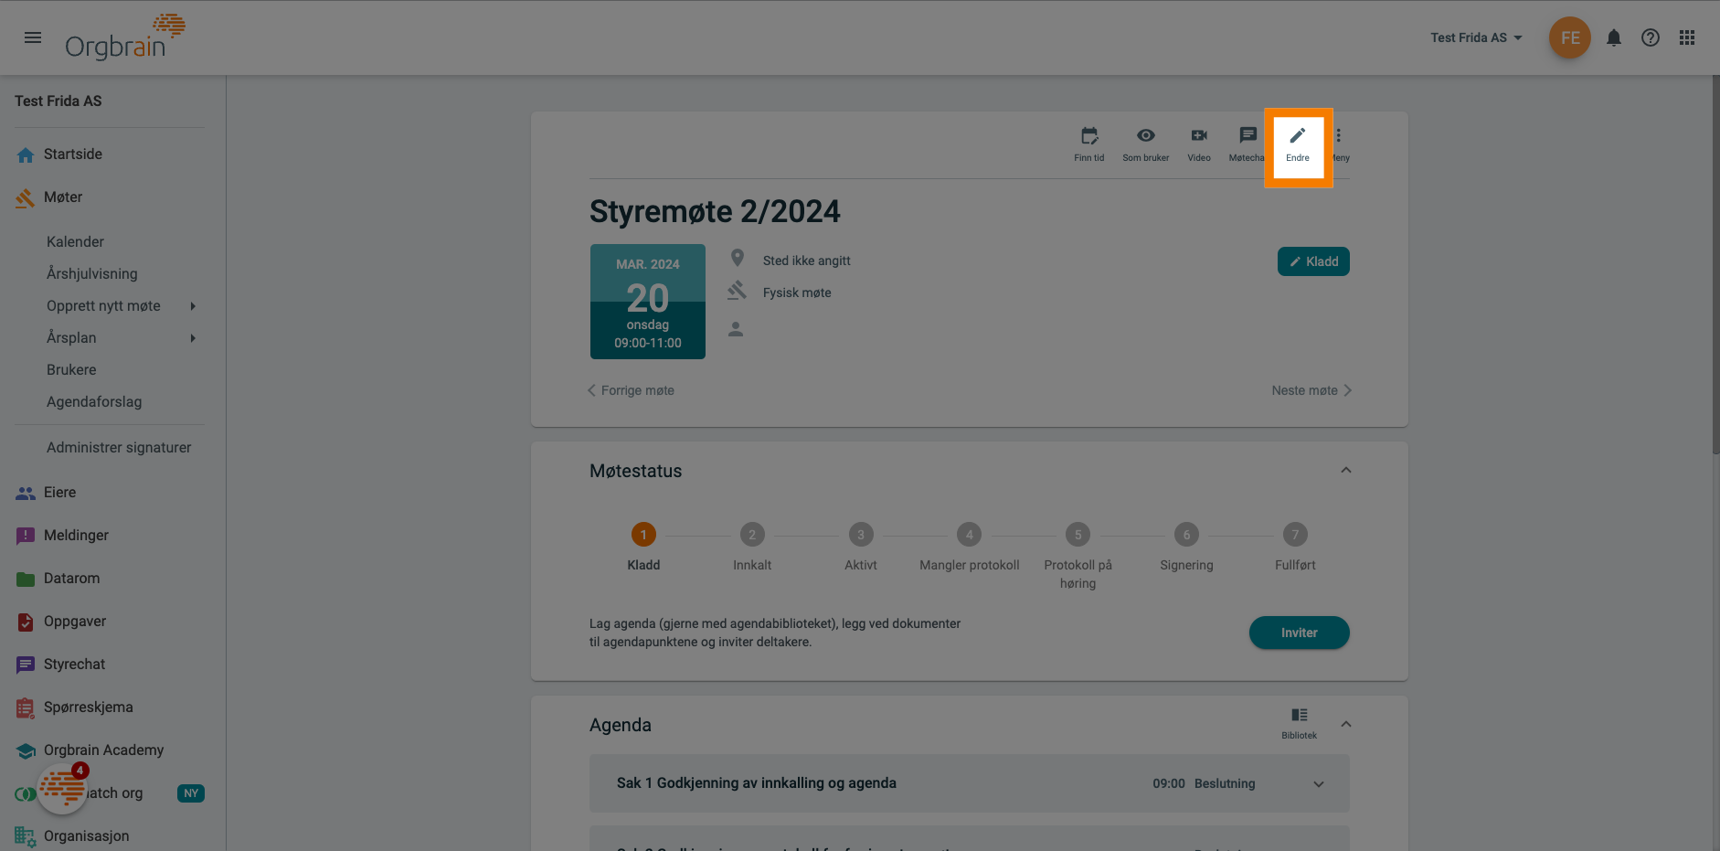The image size is (1720, 851).
Task: Expand Opprett nytt møte submenu arrow
Action: (x=193, y=306)
